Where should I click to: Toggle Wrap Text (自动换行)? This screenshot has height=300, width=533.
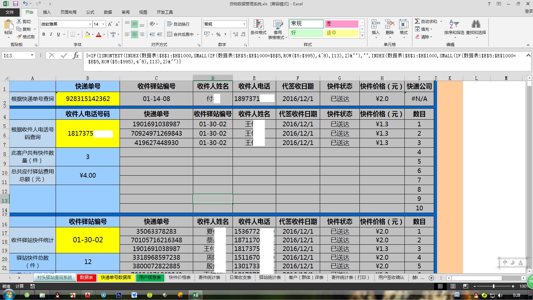[178, 24]
